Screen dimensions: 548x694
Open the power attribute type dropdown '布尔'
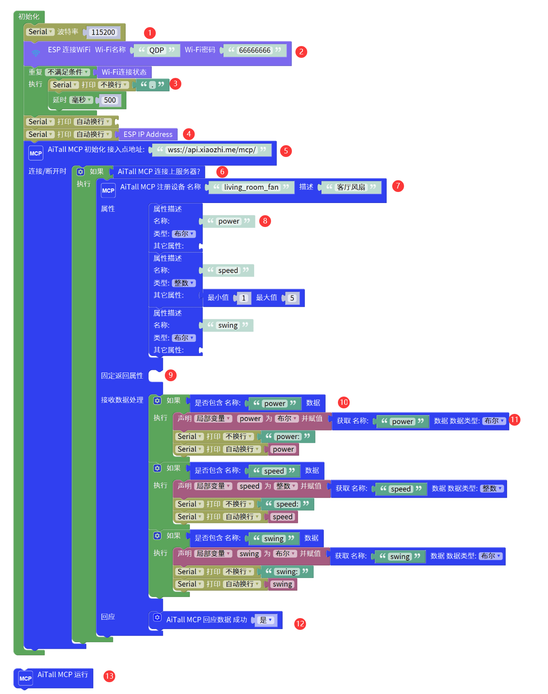[184, 234]
